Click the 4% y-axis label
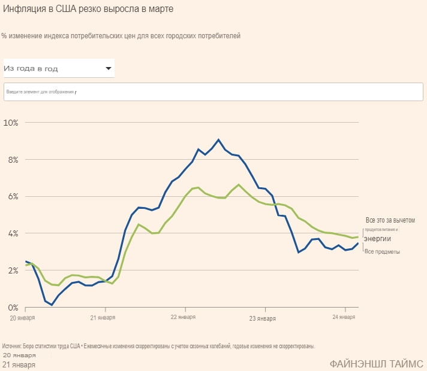This screenshot has width=427, height=371. (x=11, y=233)
